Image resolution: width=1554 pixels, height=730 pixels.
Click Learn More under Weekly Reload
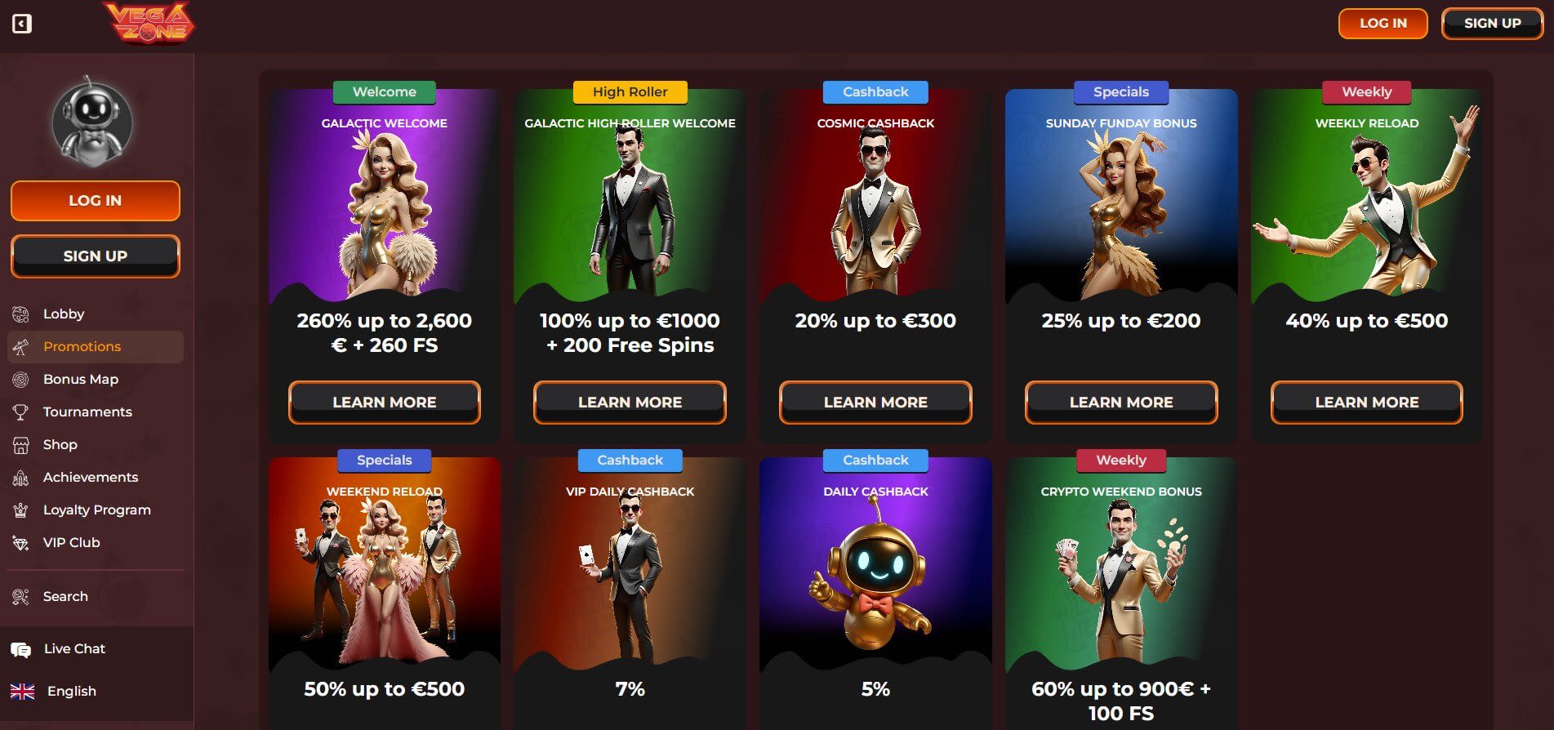pyautogui.click(x=1366, y=402)
